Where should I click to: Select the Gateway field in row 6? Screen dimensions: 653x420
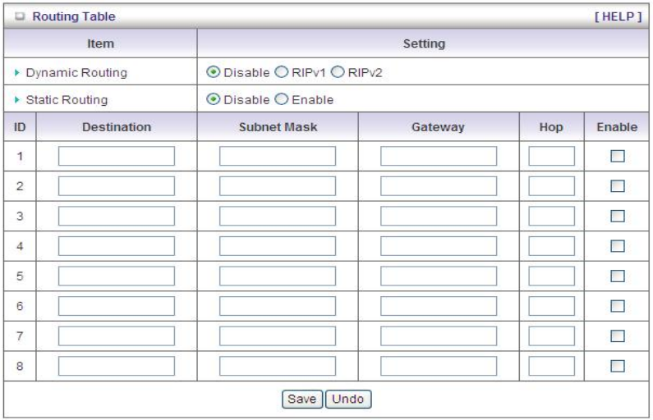(439, 305)
